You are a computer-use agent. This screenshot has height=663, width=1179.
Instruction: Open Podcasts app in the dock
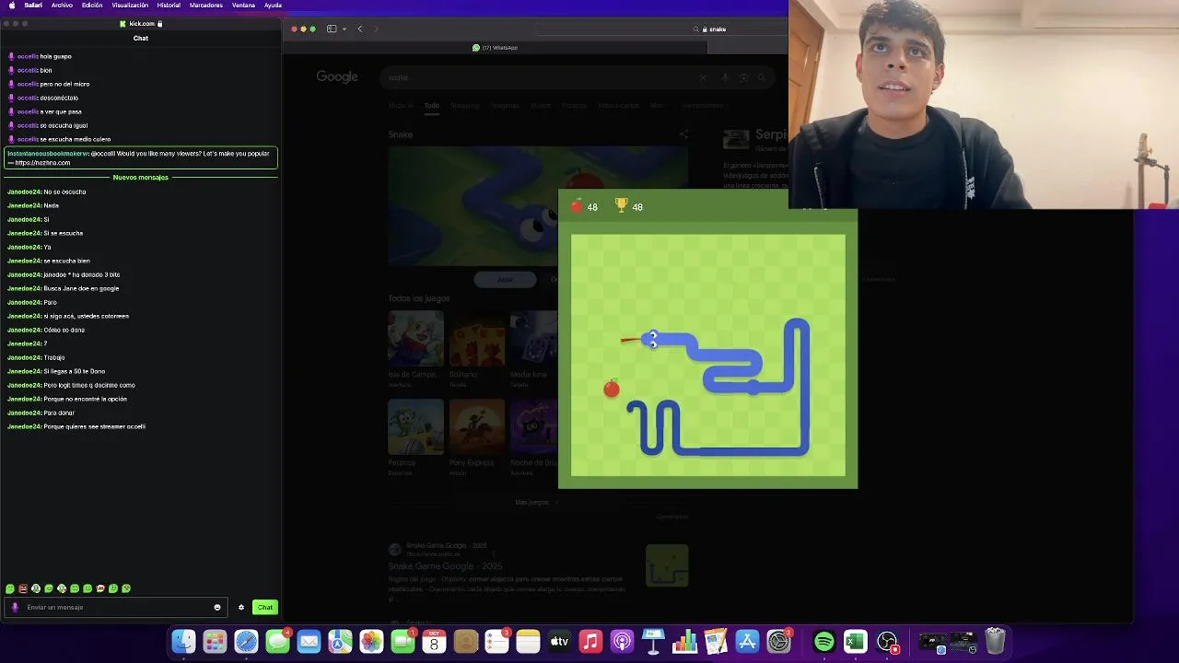click(622, 641)
